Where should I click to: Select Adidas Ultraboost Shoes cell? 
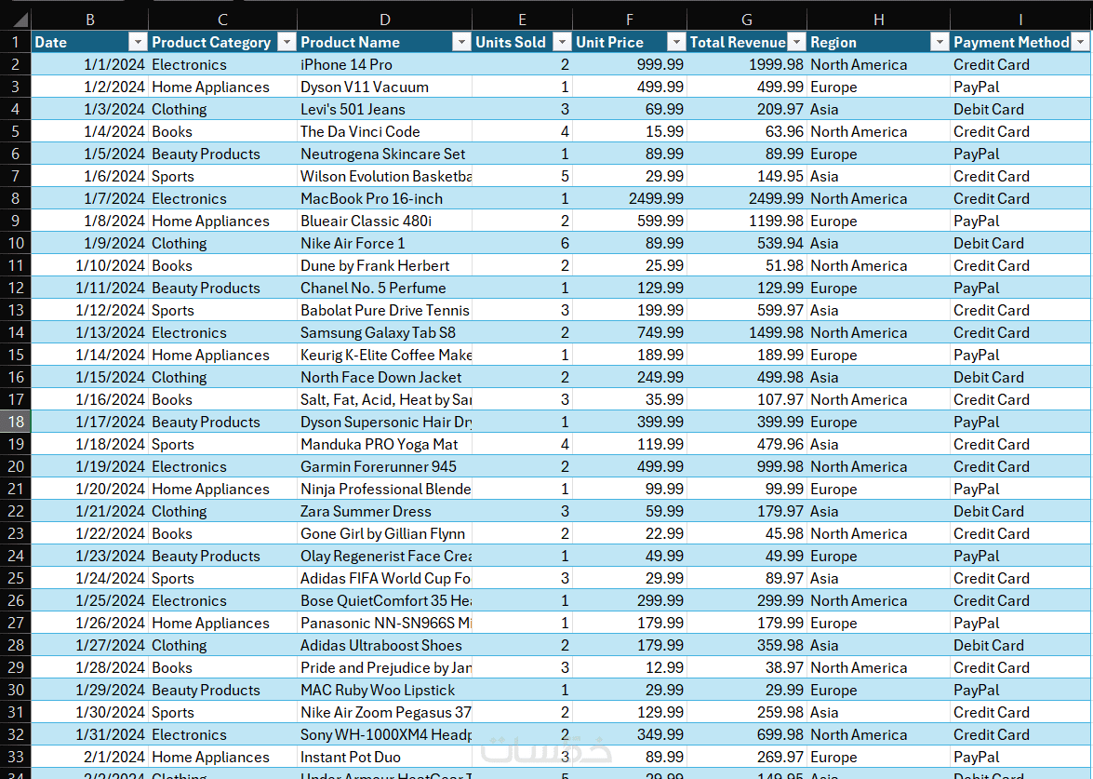[x=385, y=645]
